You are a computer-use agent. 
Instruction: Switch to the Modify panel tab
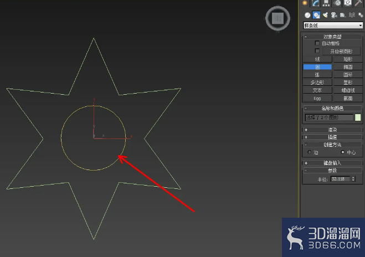[x=315, y=3]
